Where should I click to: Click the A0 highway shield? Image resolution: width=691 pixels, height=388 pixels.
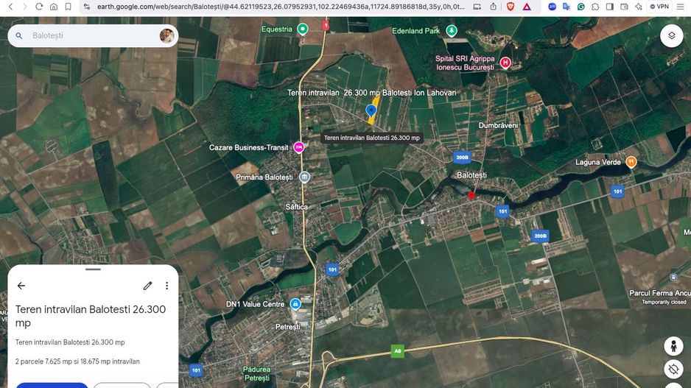tap(398, 351)
